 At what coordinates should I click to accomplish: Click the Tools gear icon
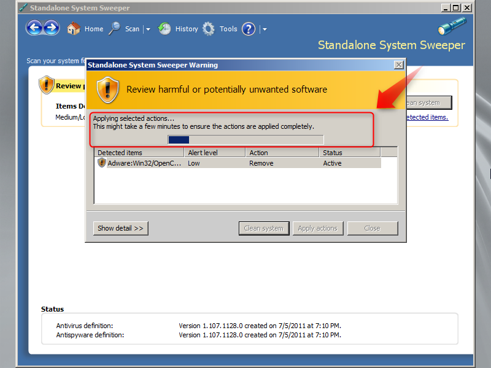(209, 28)
